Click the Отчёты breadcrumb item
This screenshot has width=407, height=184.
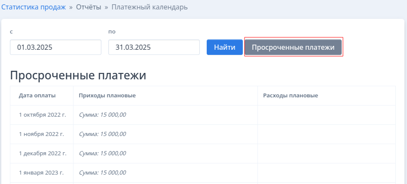89,7
